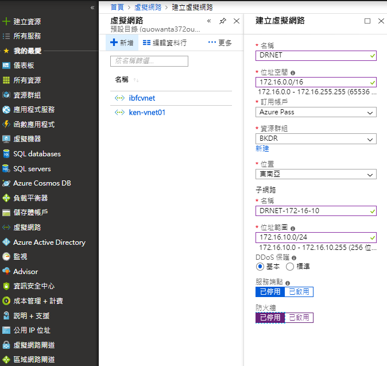Viewport: 387px width, 366px height.
Task: Click the 依名稱篩選 filter box
Action: [x=149, y=61]
